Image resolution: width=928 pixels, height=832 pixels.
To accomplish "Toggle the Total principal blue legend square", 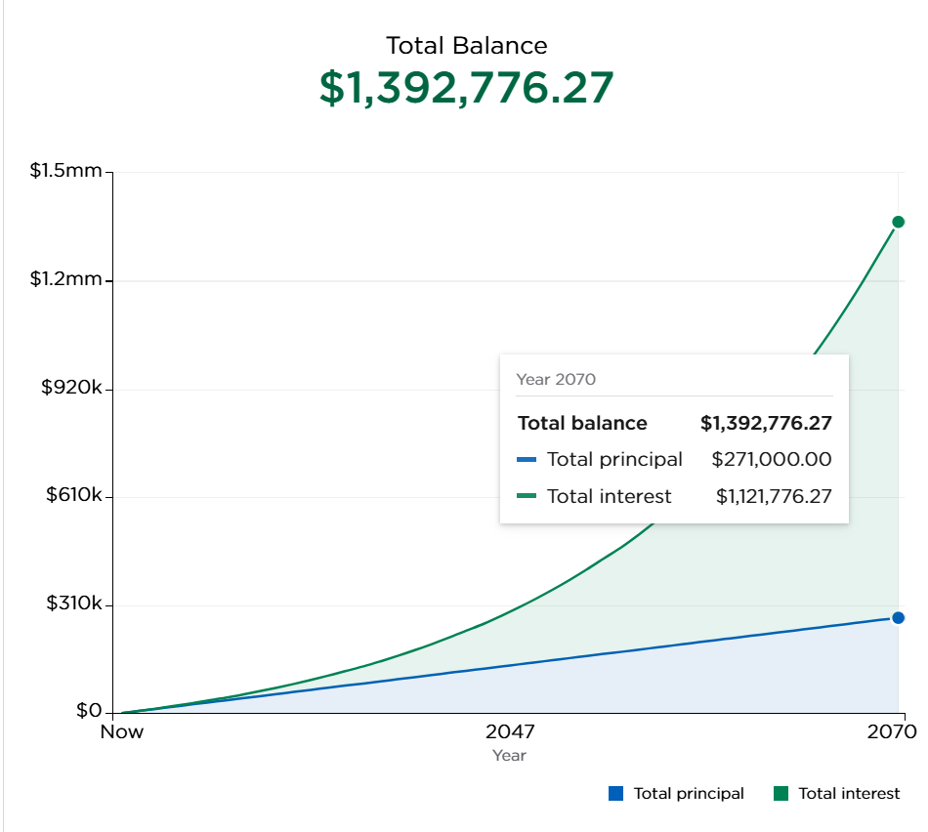I will click(615, 794).
